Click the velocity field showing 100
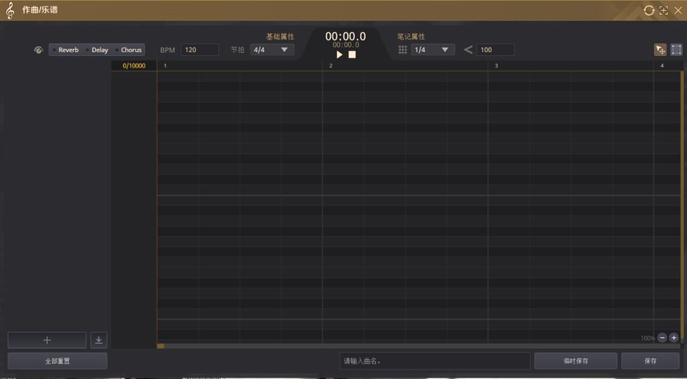Screen dimensions: 687x379 point(495,50)
